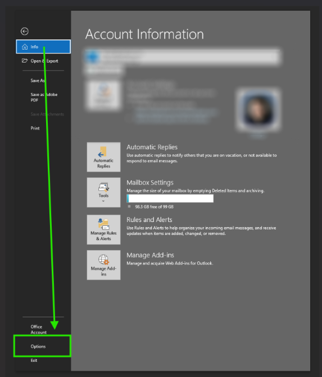The height and width of the screenshot is (377, 322).
Task: Open Office Account page
Action: [38, 330]
